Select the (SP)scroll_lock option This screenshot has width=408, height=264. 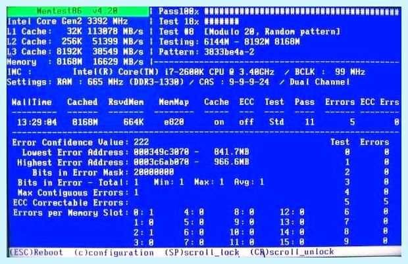click(201, 252)
